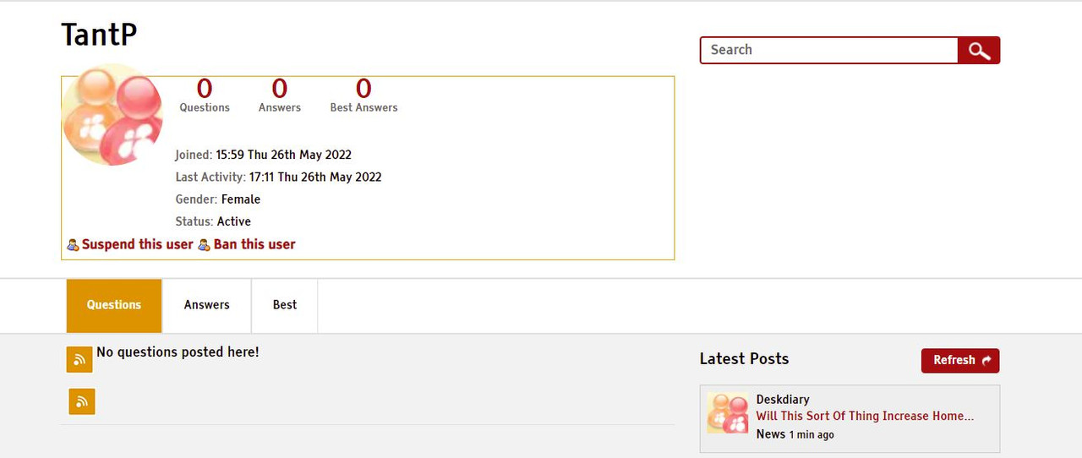Click the Best Answers count zero

coord(363,89)
